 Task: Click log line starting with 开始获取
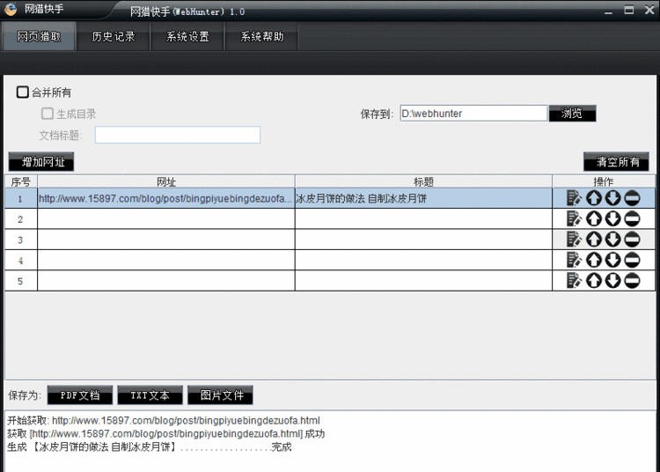pyautogui.click(x=164, y=420)
